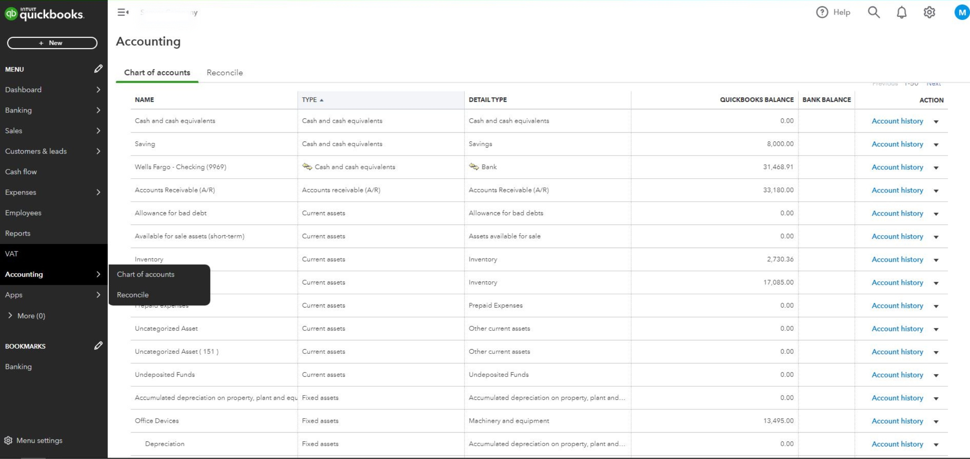Image resolution: width=970 pixels, height=459 pixels.
Task: Open the action dropdown for Office Devices
Action: coord(936,421)
